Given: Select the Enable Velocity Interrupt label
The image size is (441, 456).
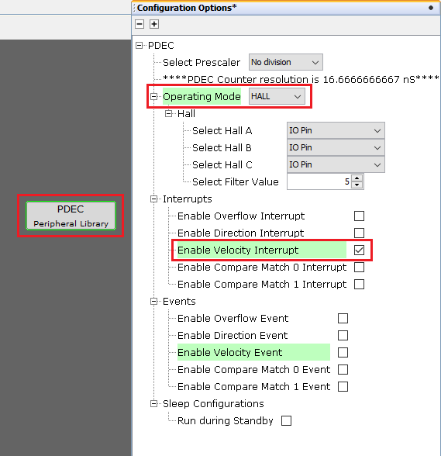Looking at the screenshot, I should click(238, 250).
